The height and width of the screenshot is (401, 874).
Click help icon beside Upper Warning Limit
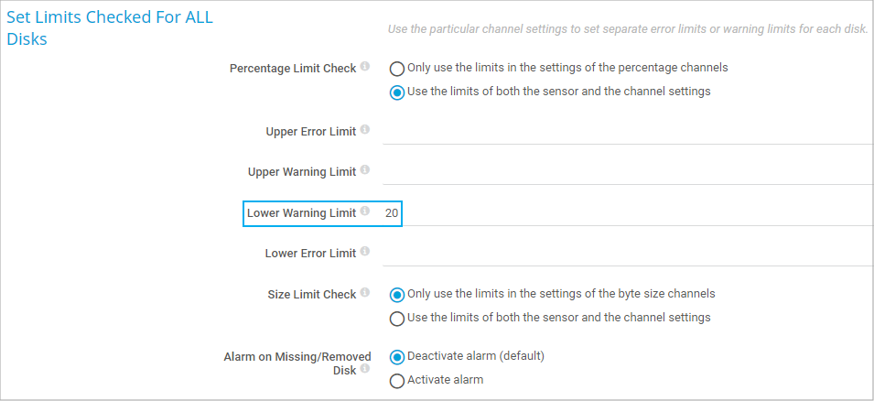coord(365,170)
